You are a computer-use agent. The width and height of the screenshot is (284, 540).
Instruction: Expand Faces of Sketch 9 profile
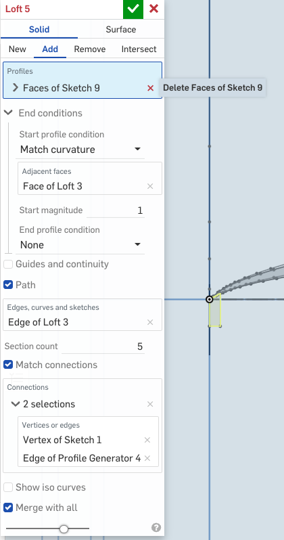15,88
